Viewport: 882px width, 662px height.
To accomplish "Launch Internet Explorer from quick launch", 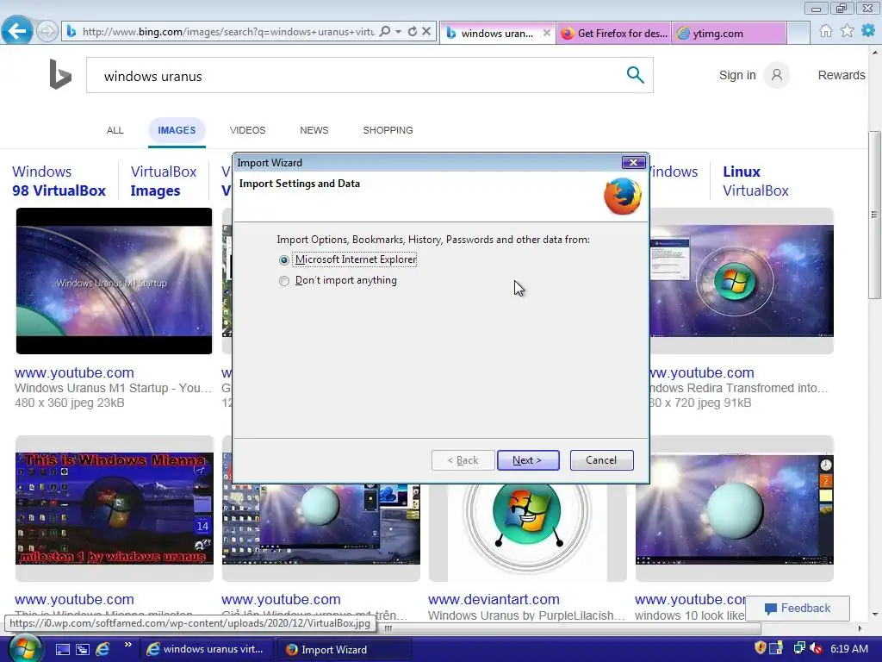I will pos(102,650).
